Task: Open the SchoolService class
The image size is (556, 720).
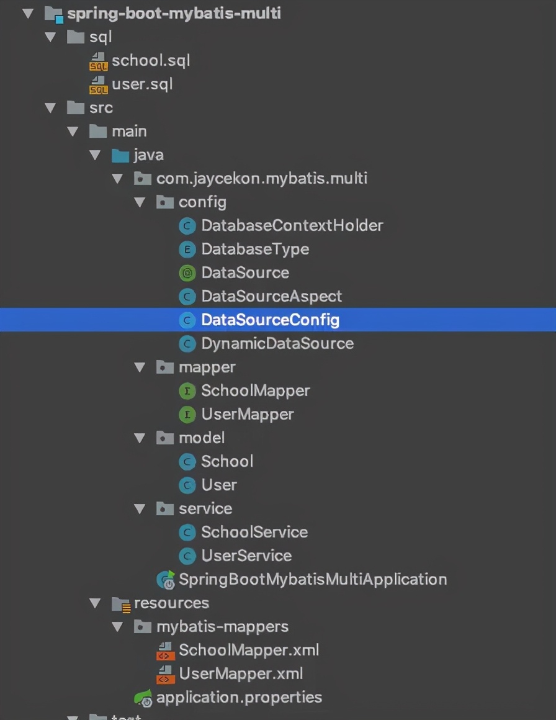Action: click(254, 532)
